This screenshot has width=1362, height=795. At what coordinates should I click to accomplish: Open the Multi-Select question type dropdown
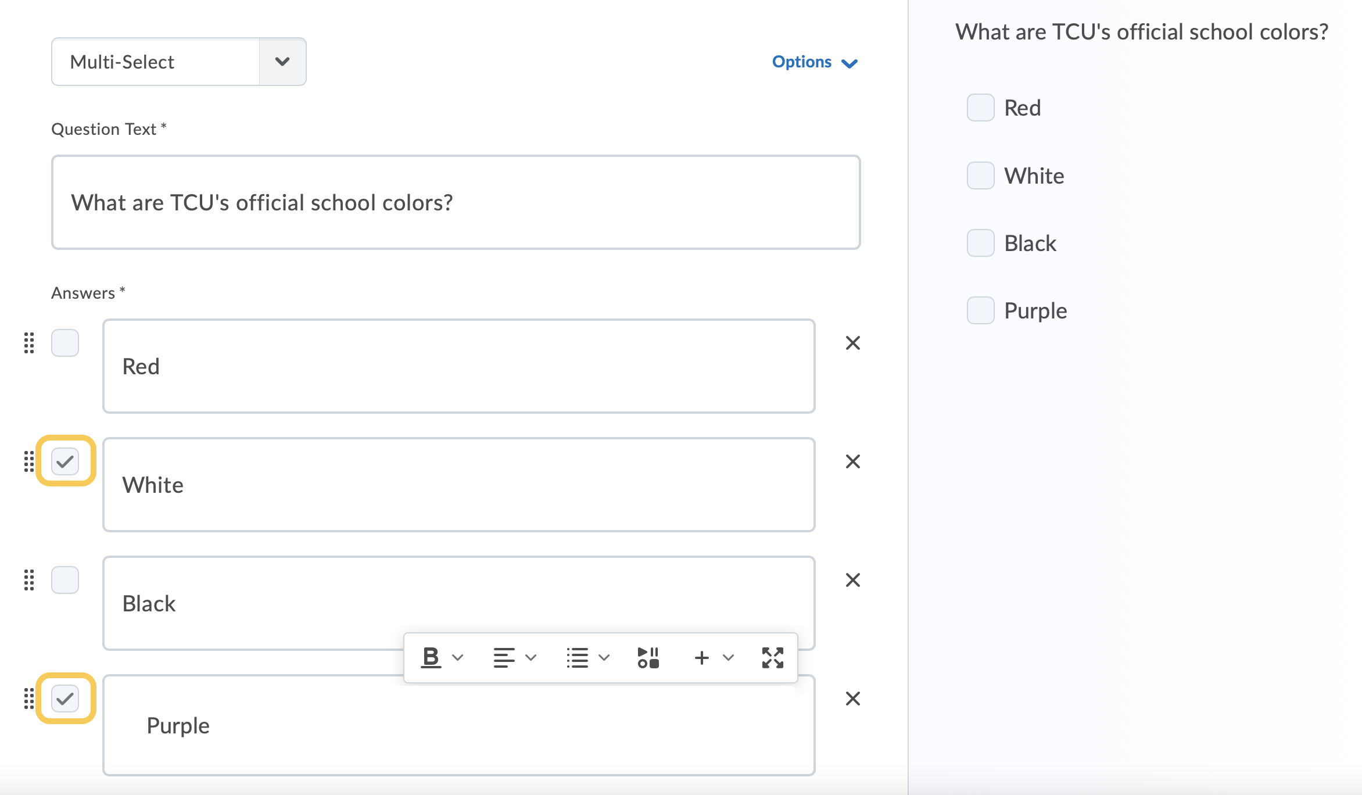179,62
